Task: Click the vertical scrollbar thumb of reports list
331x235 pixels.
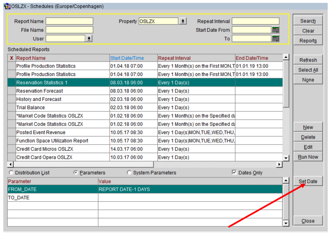Action: pos(286,84)
